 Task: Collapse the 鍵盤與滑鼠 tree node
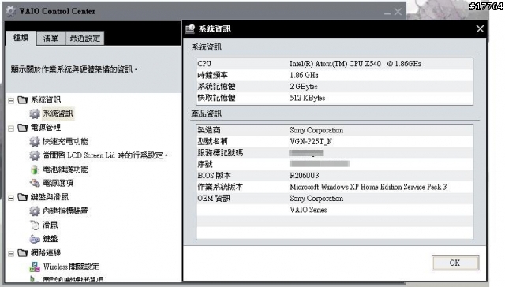pos(11,198)
